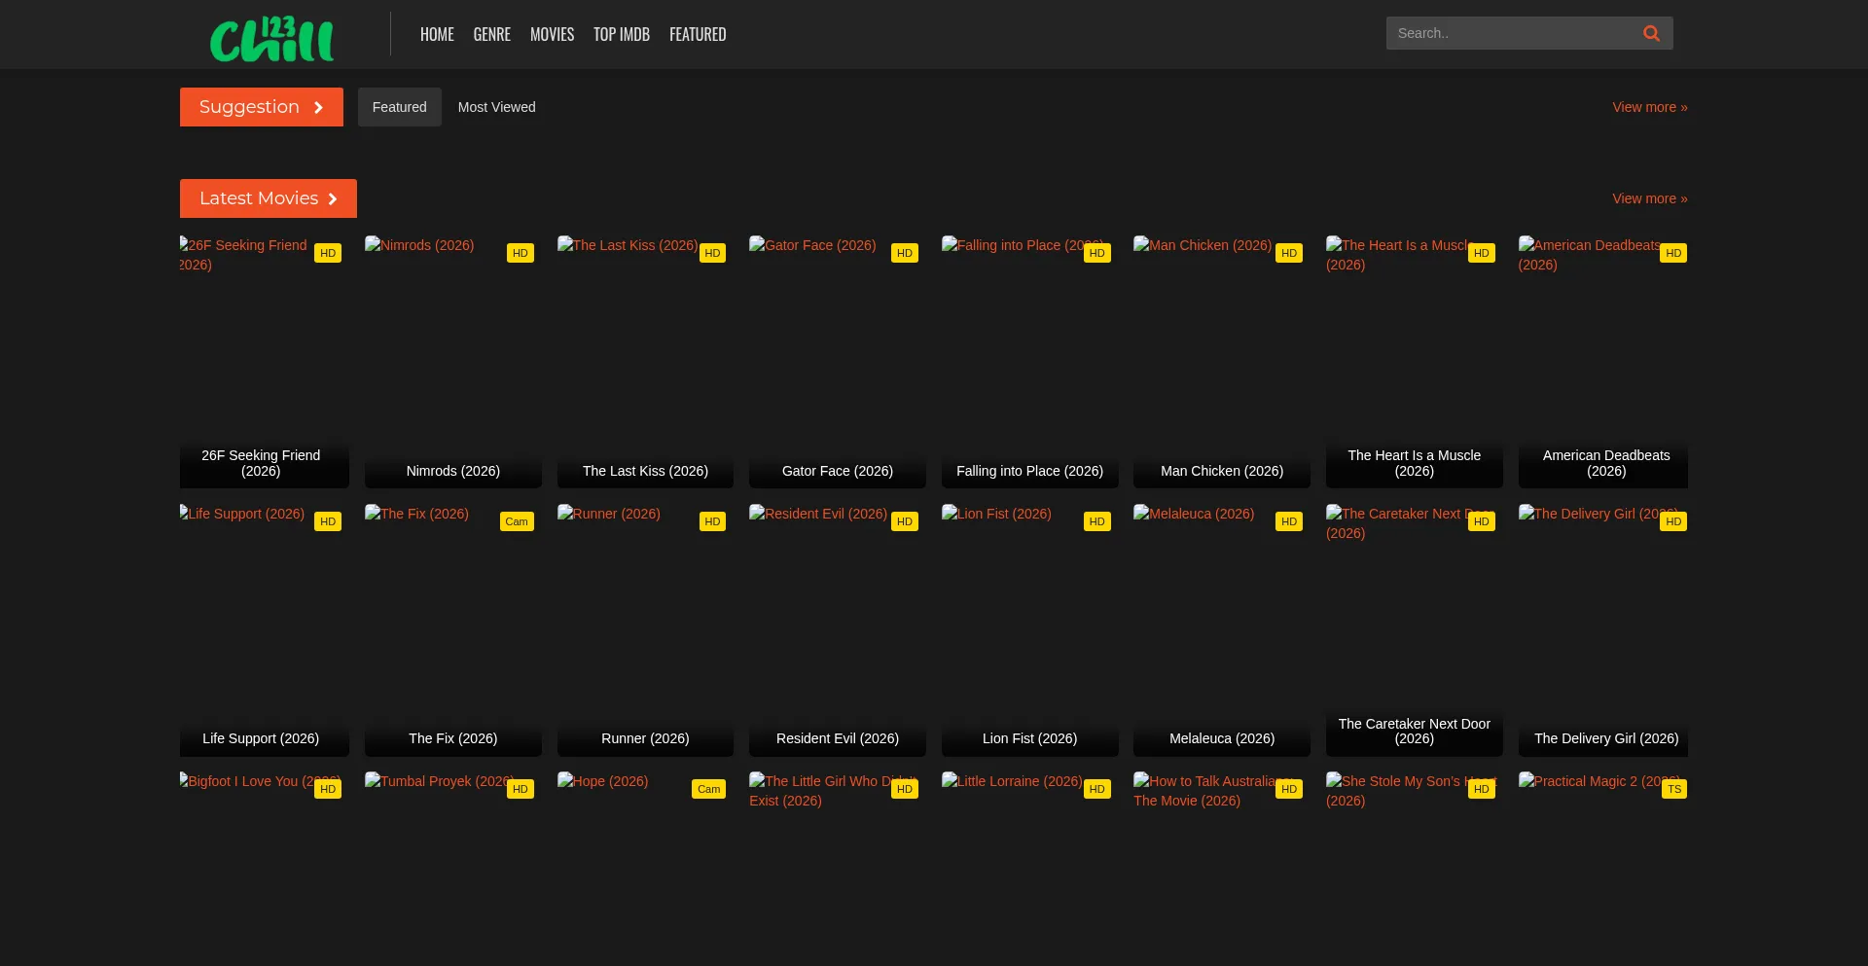Viewport: 1868px width, 966px height.
Task: Switch to the Most Viewed tab
Action: pyautogui.click(x=497, y=107)
